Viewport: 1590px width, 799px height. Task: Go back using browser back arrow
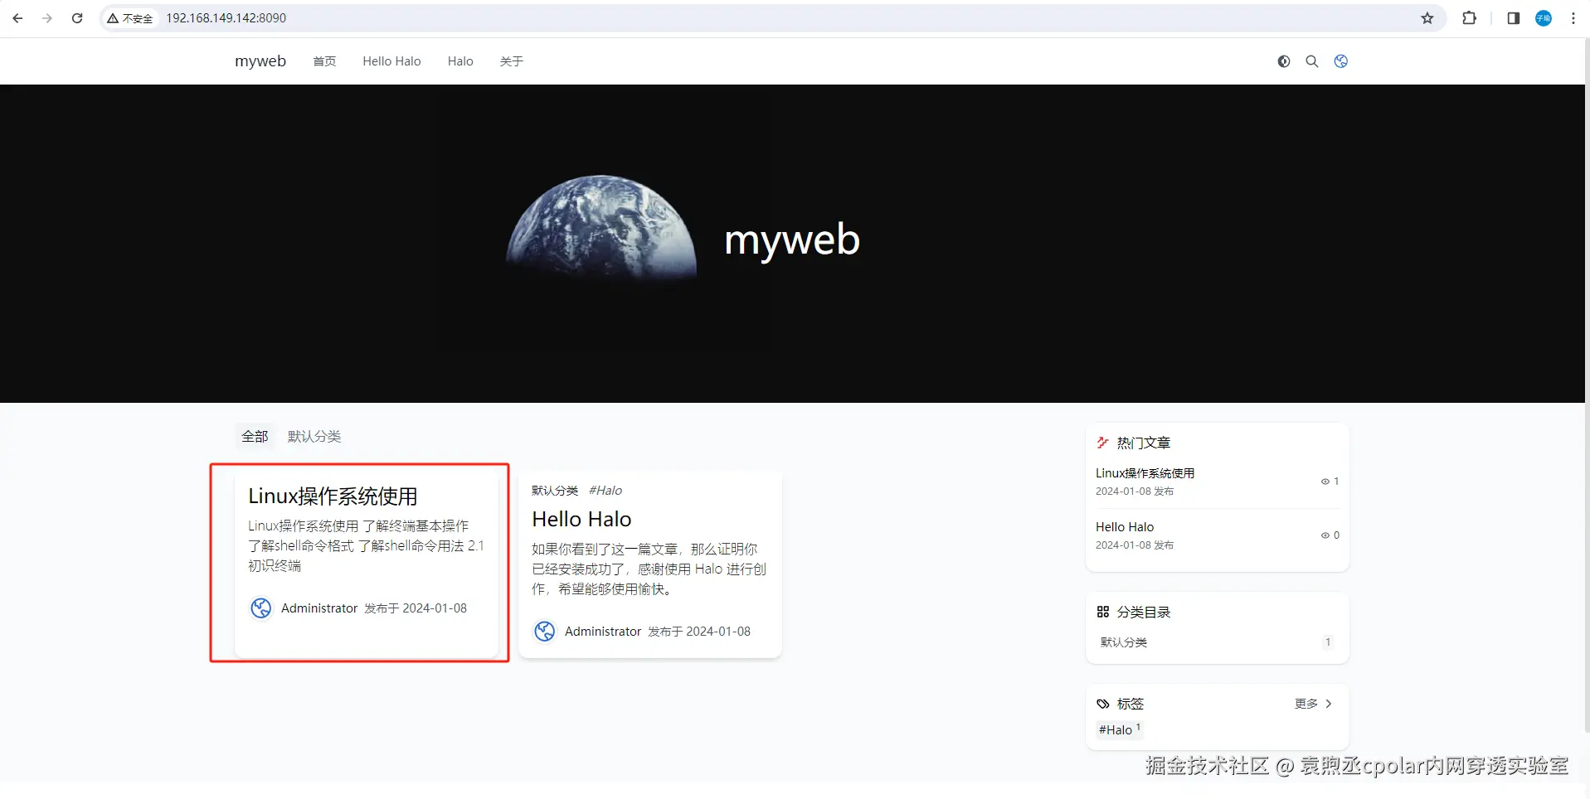pyautogui.click(x=17, y=18)
